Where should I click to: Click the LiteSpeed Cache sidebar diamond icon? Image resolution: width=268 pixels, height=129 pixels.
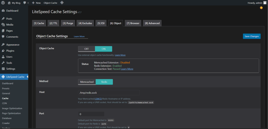(x=3, y=77)
